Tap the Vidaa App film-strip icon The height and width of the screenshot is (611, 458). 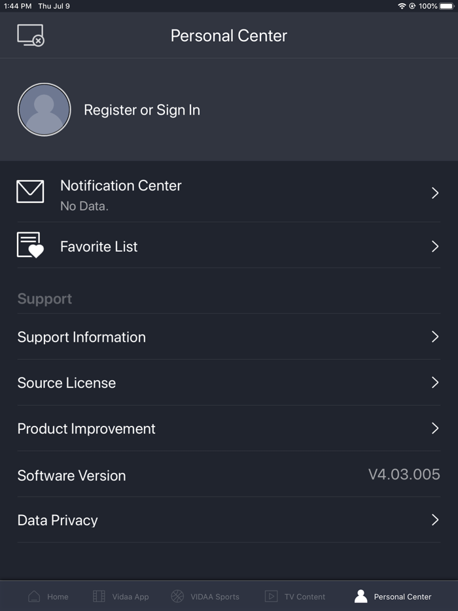tap(99, 596)
